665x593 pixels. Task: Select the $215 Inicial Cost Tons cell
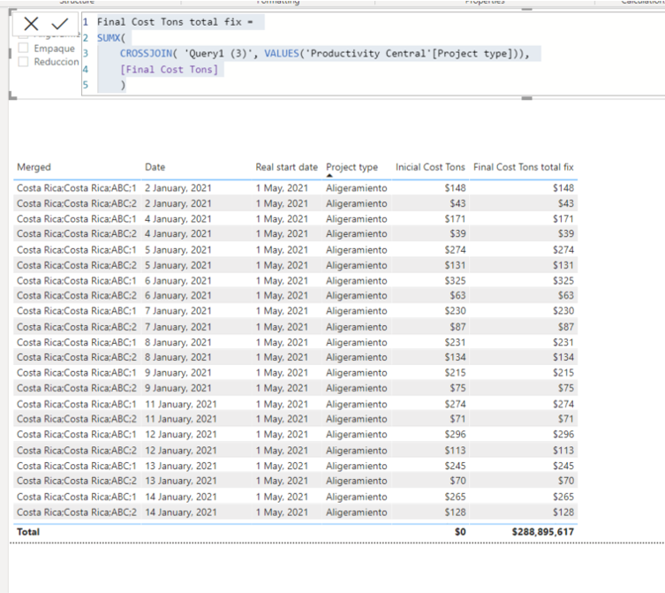tap(455, 373)
